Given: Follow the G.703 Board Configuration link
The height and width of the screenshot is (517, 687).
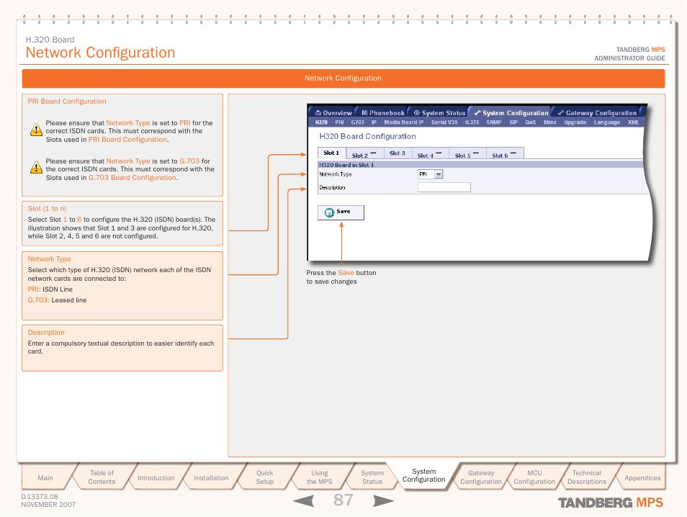Looking at the screenshot, I should point(132,178).
